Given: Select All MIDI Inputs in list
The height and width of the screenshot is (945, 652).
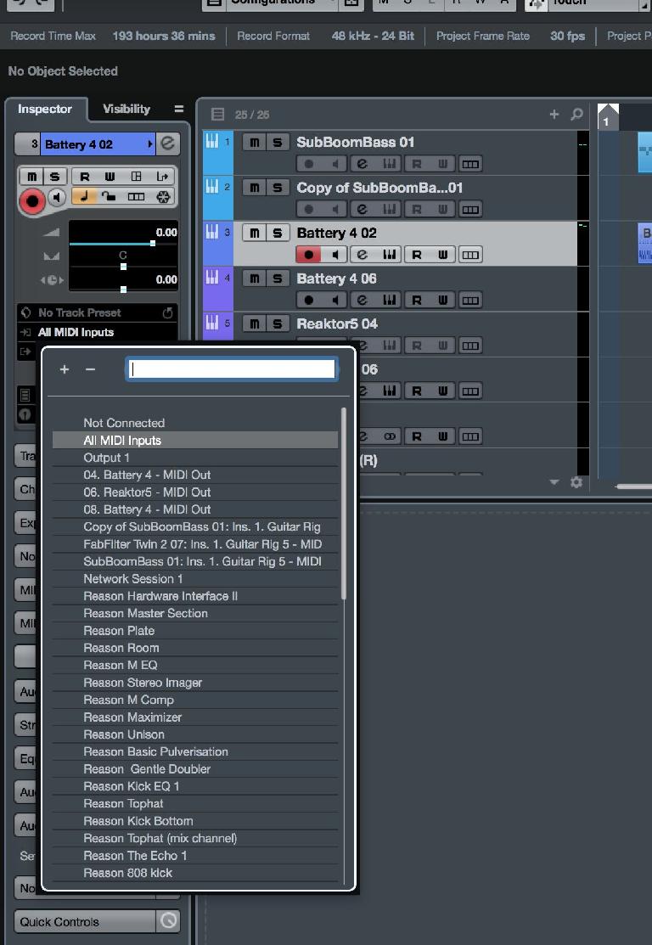Looking at the screenshot, I should 195,441.
